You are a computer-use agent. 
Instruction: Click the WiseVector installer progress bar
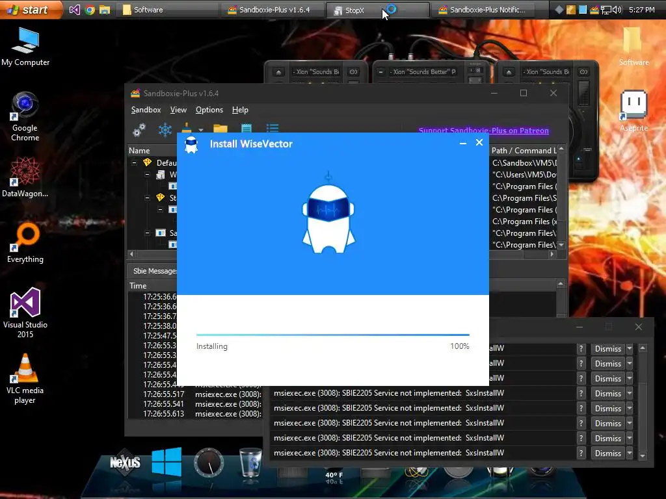pos(332,335)
